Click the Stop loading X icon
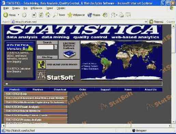 (x=34, y=15)
